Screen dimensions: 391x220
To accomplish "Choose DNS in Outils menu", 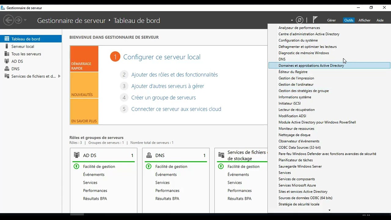I will coord(329,59).
